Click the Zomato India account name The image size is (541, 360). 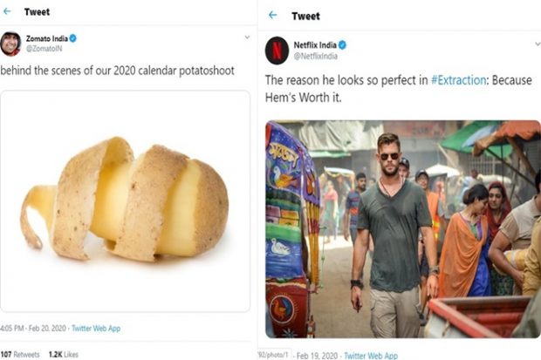(47, 39)
